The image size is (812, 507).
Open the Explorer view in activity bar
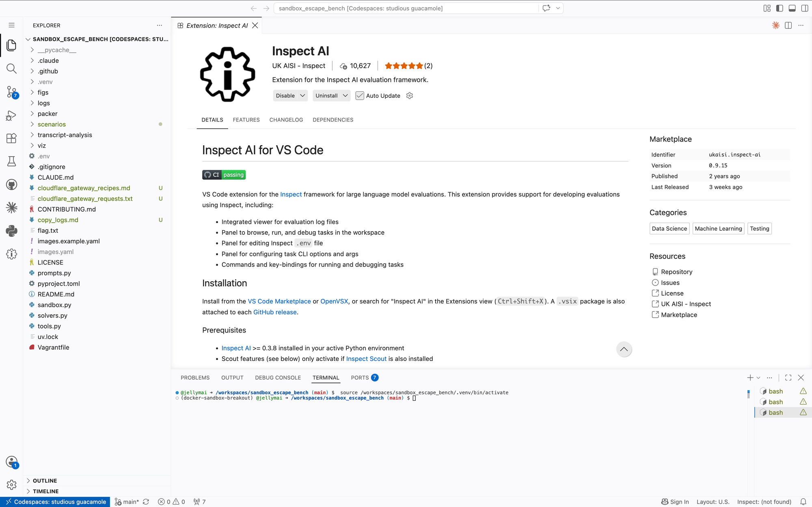tap(11, 45)
